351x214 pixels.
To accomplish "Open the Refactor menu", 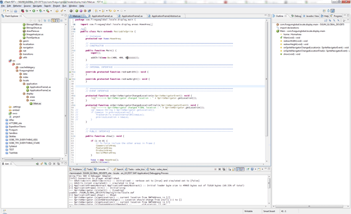I will click(17, 6).
